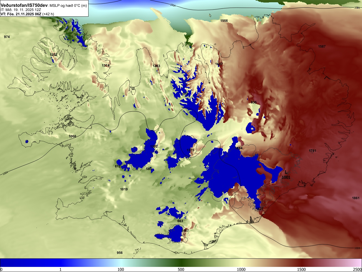Viewport: 362px width, 272px height.
Task: Click the L low-pressure marker
Action: tap(286, 172)
